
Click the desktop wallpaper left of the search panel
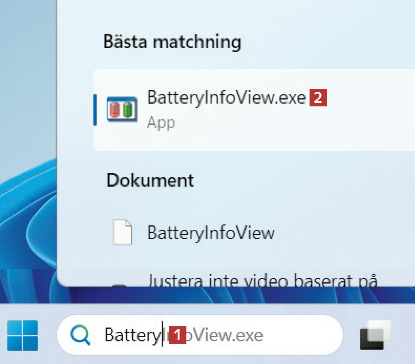[27, 143]
